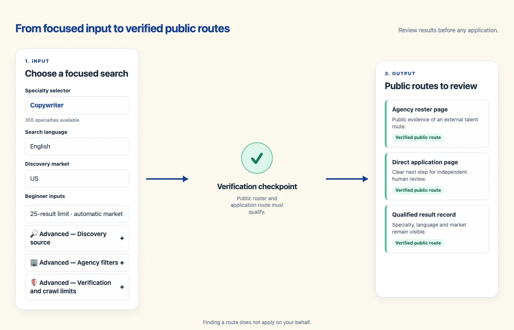Click the 25-result limit automatic market field
Viewport: 514px width, 330px height.
pos(77,214)
